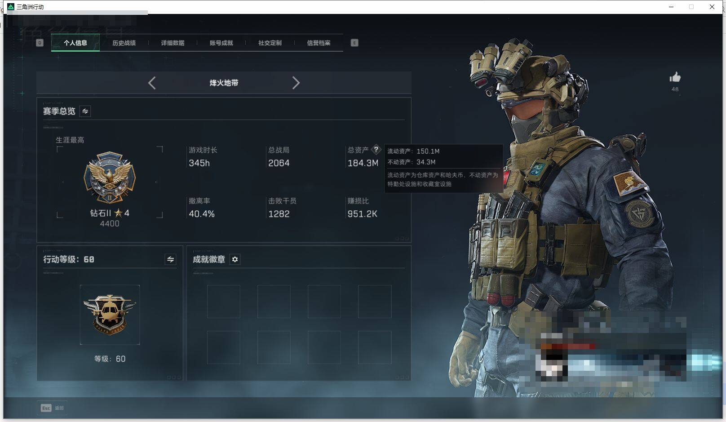This screenshot has width=726, height=422.
Task: Click the thumbs-up like icon
Action: click(x=675, y=77)
